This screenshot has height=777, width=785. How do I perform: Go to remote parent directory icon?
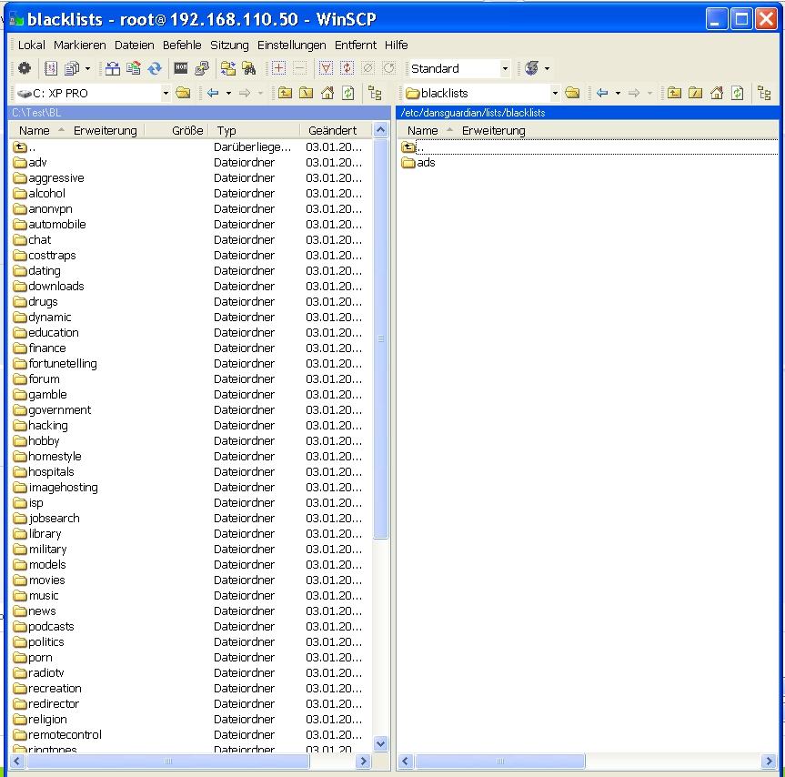point(674,93)
